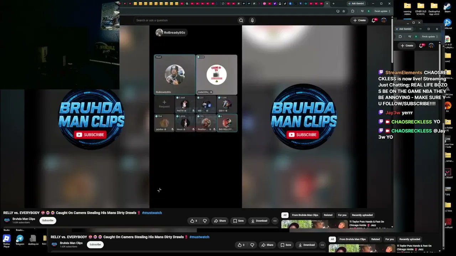Share the video from the upper YouTube window
The image size is (456, 256).
[x=220, y=221]
